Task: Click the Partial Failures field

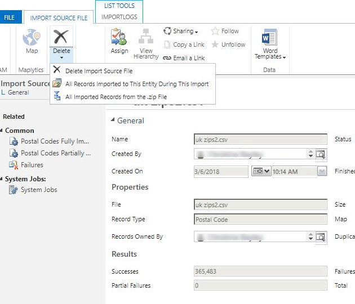Action: 260,285
